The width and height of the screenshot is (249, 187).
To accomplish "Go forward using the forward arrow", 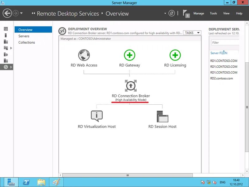I will tap(16, 13).
